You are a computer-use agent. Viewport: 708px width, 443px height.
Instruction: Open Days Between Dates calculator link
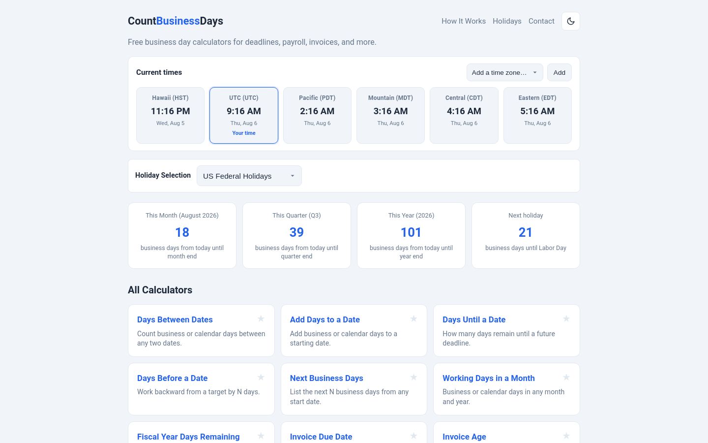click(175, 319)
